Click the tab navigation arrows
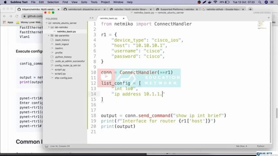The width and height of the screenshot is (278, 156). 91,18
